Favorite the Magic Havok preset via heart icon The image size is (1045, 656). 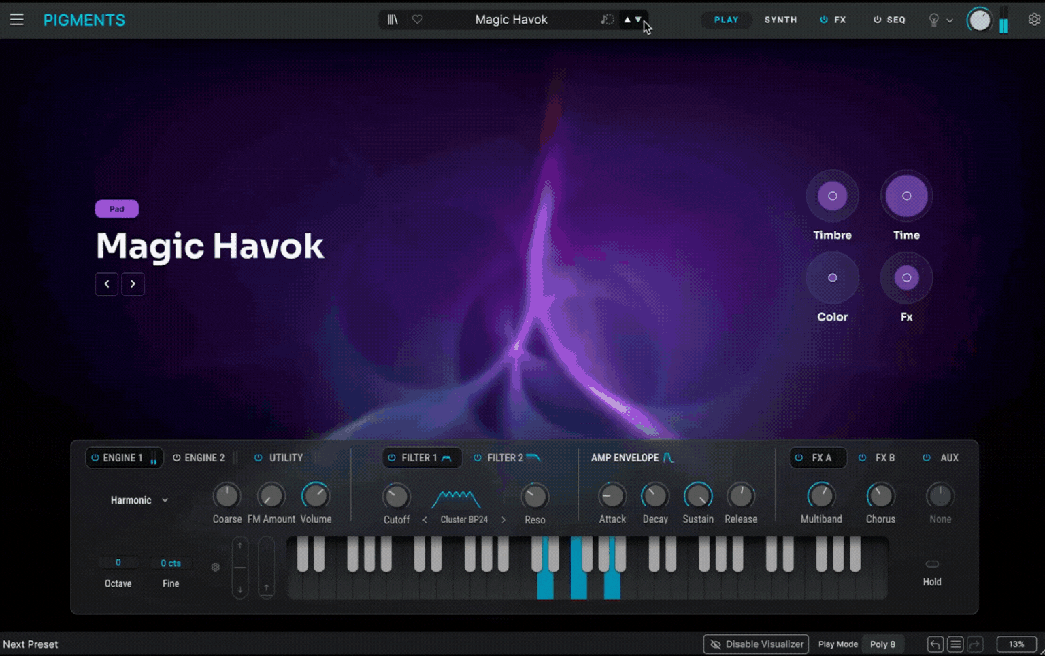pos(417,19)
